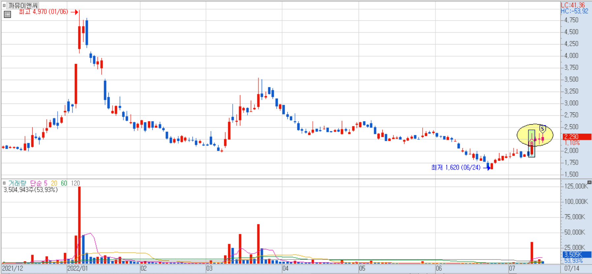The height and width of the screenshot is (274, 592).
Task: Click the B buy signal marker
Action: click(x=531, y=143)
